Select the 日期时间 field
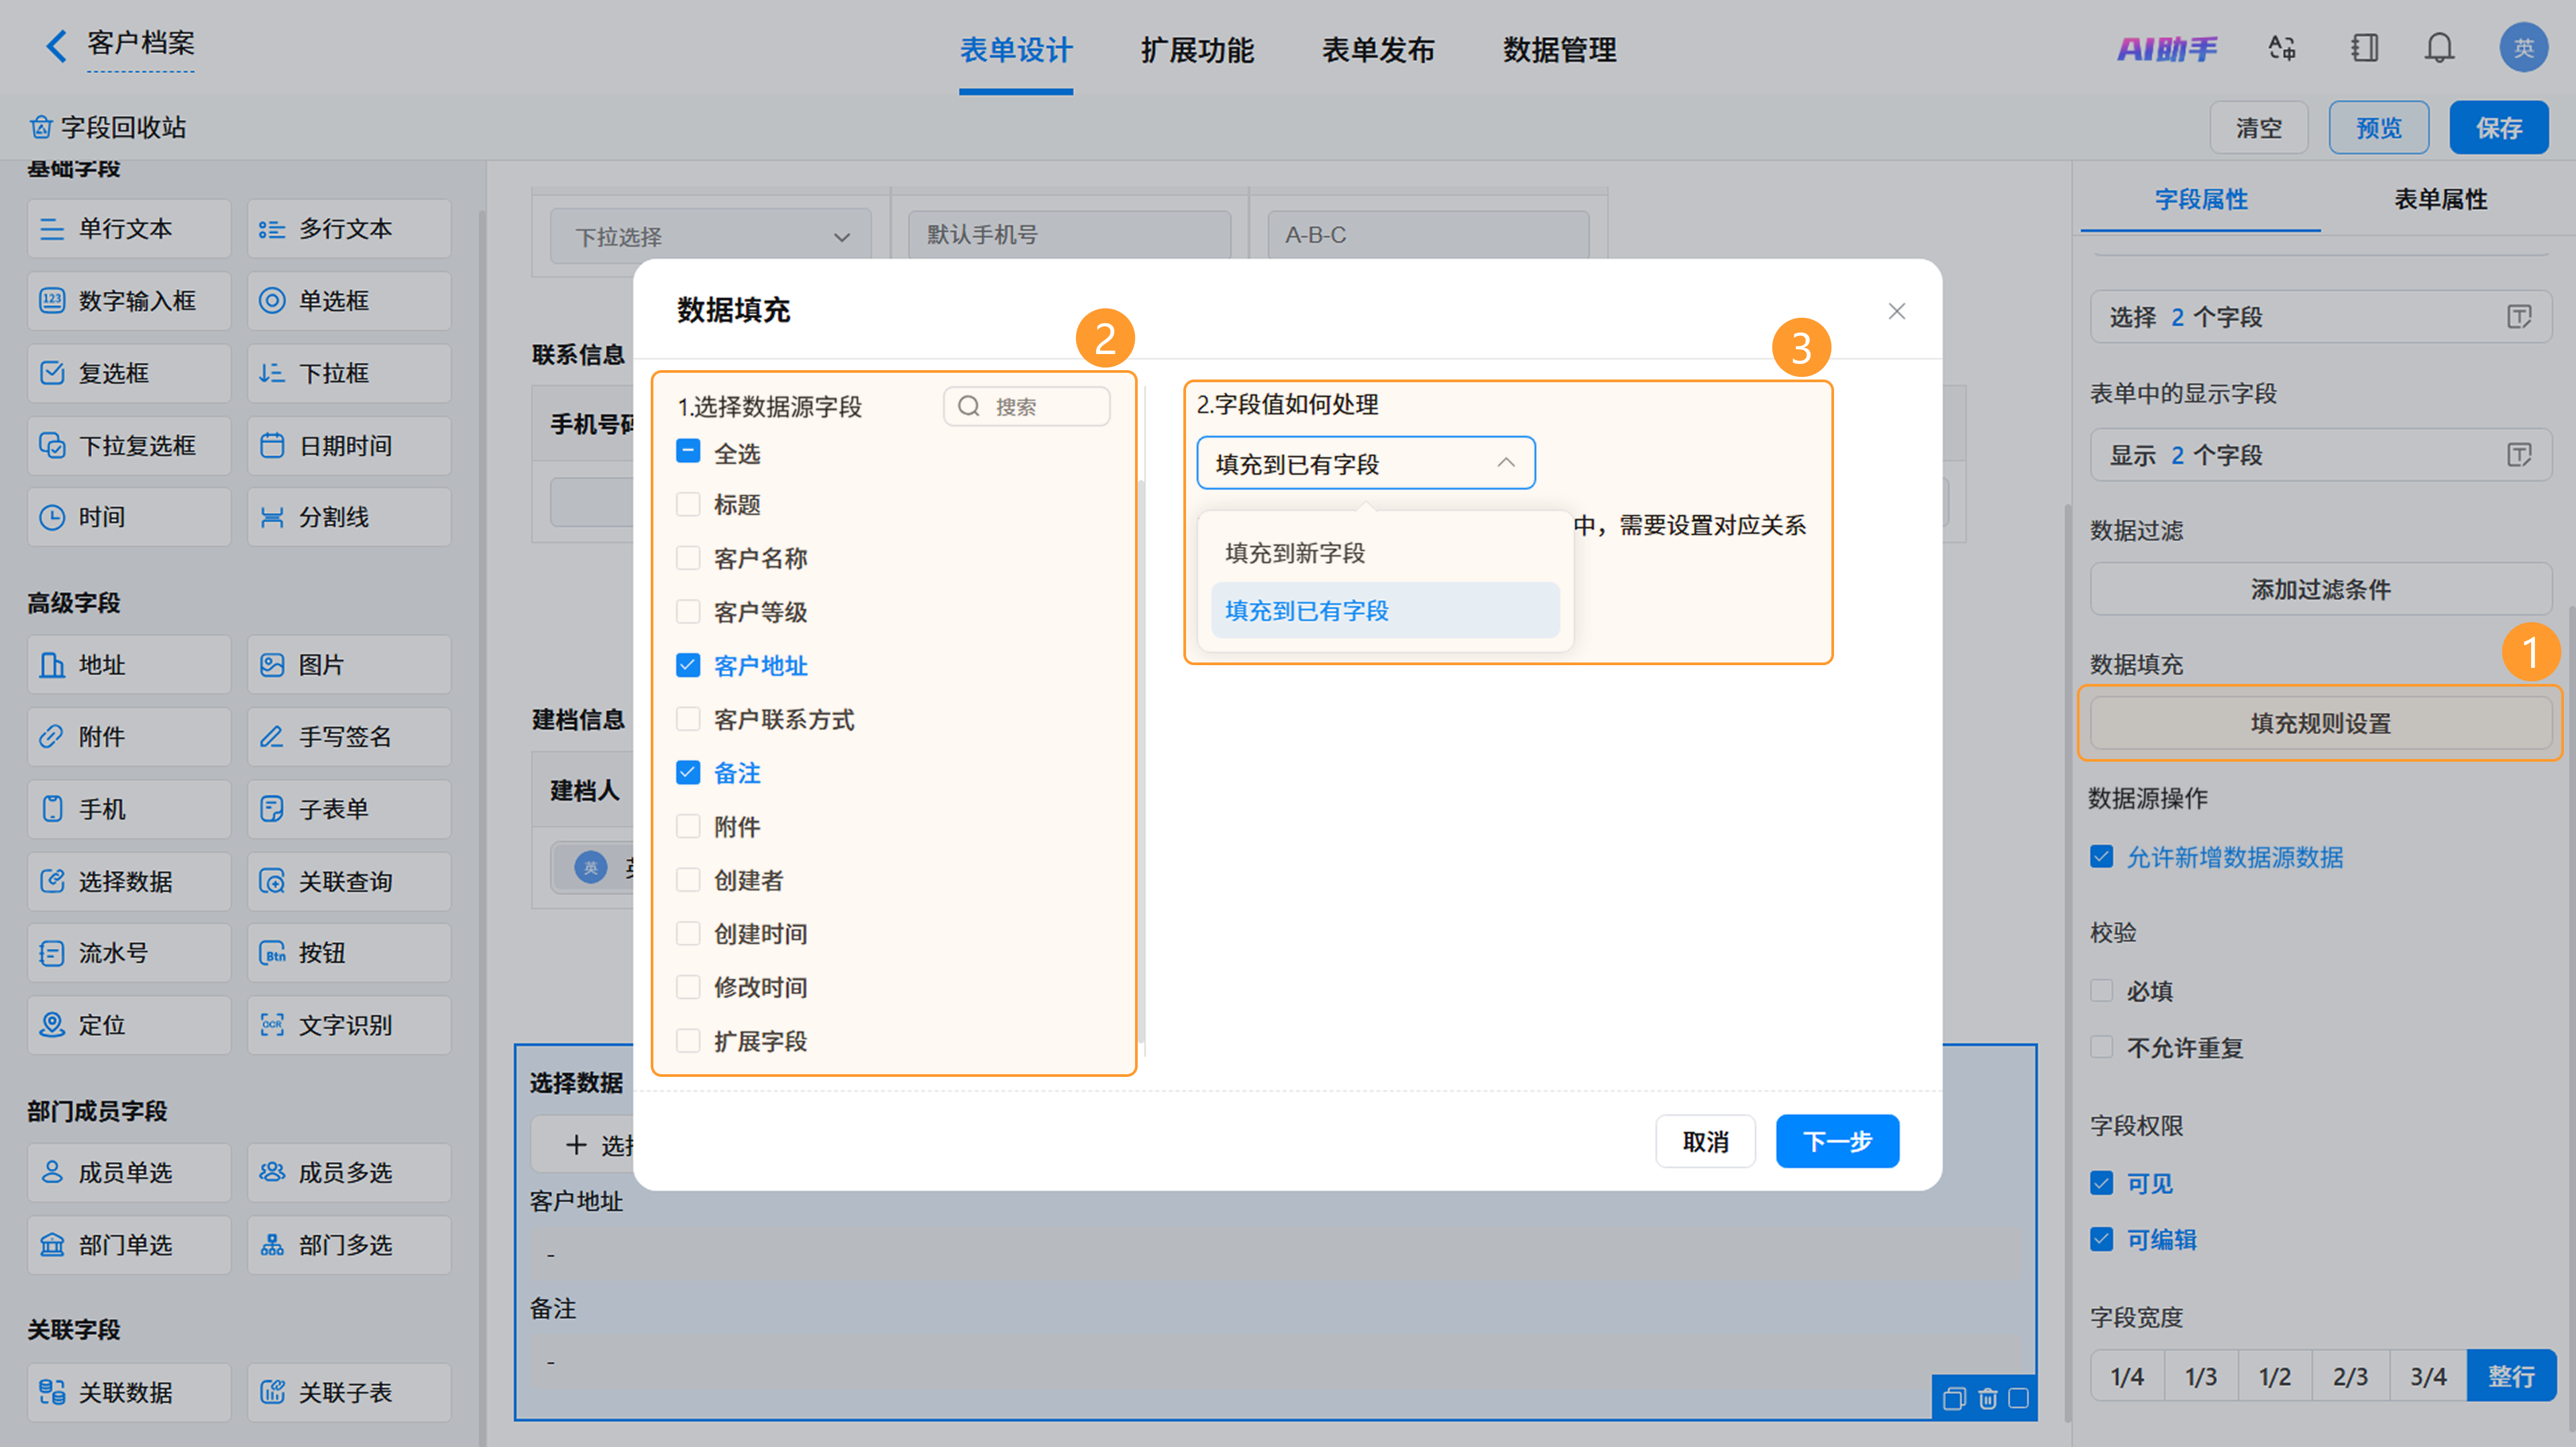 (349, 446)
